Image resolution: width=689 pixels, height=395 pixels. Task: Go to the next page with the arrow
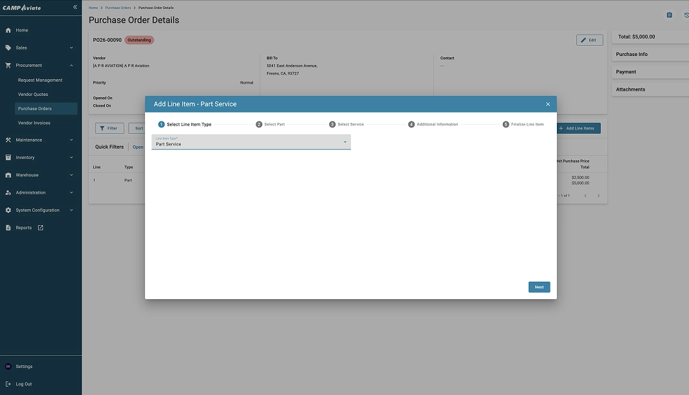tap(598, 196)
